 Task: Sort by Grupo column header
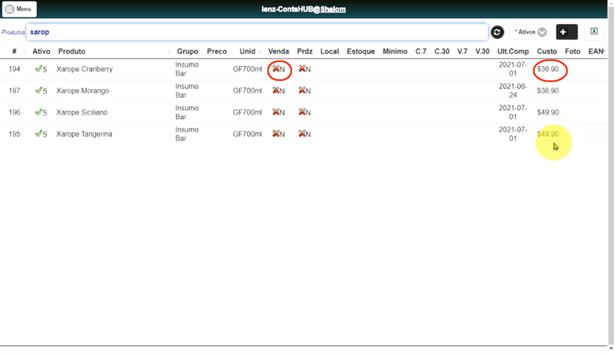tap(187, 52)
